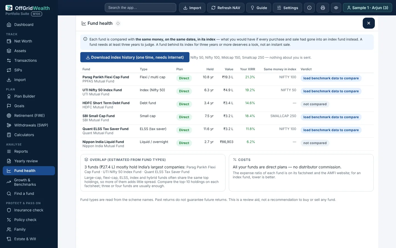Screen dimensions: 396x248
Task: Open Policy check page
Action: (29, 220)
